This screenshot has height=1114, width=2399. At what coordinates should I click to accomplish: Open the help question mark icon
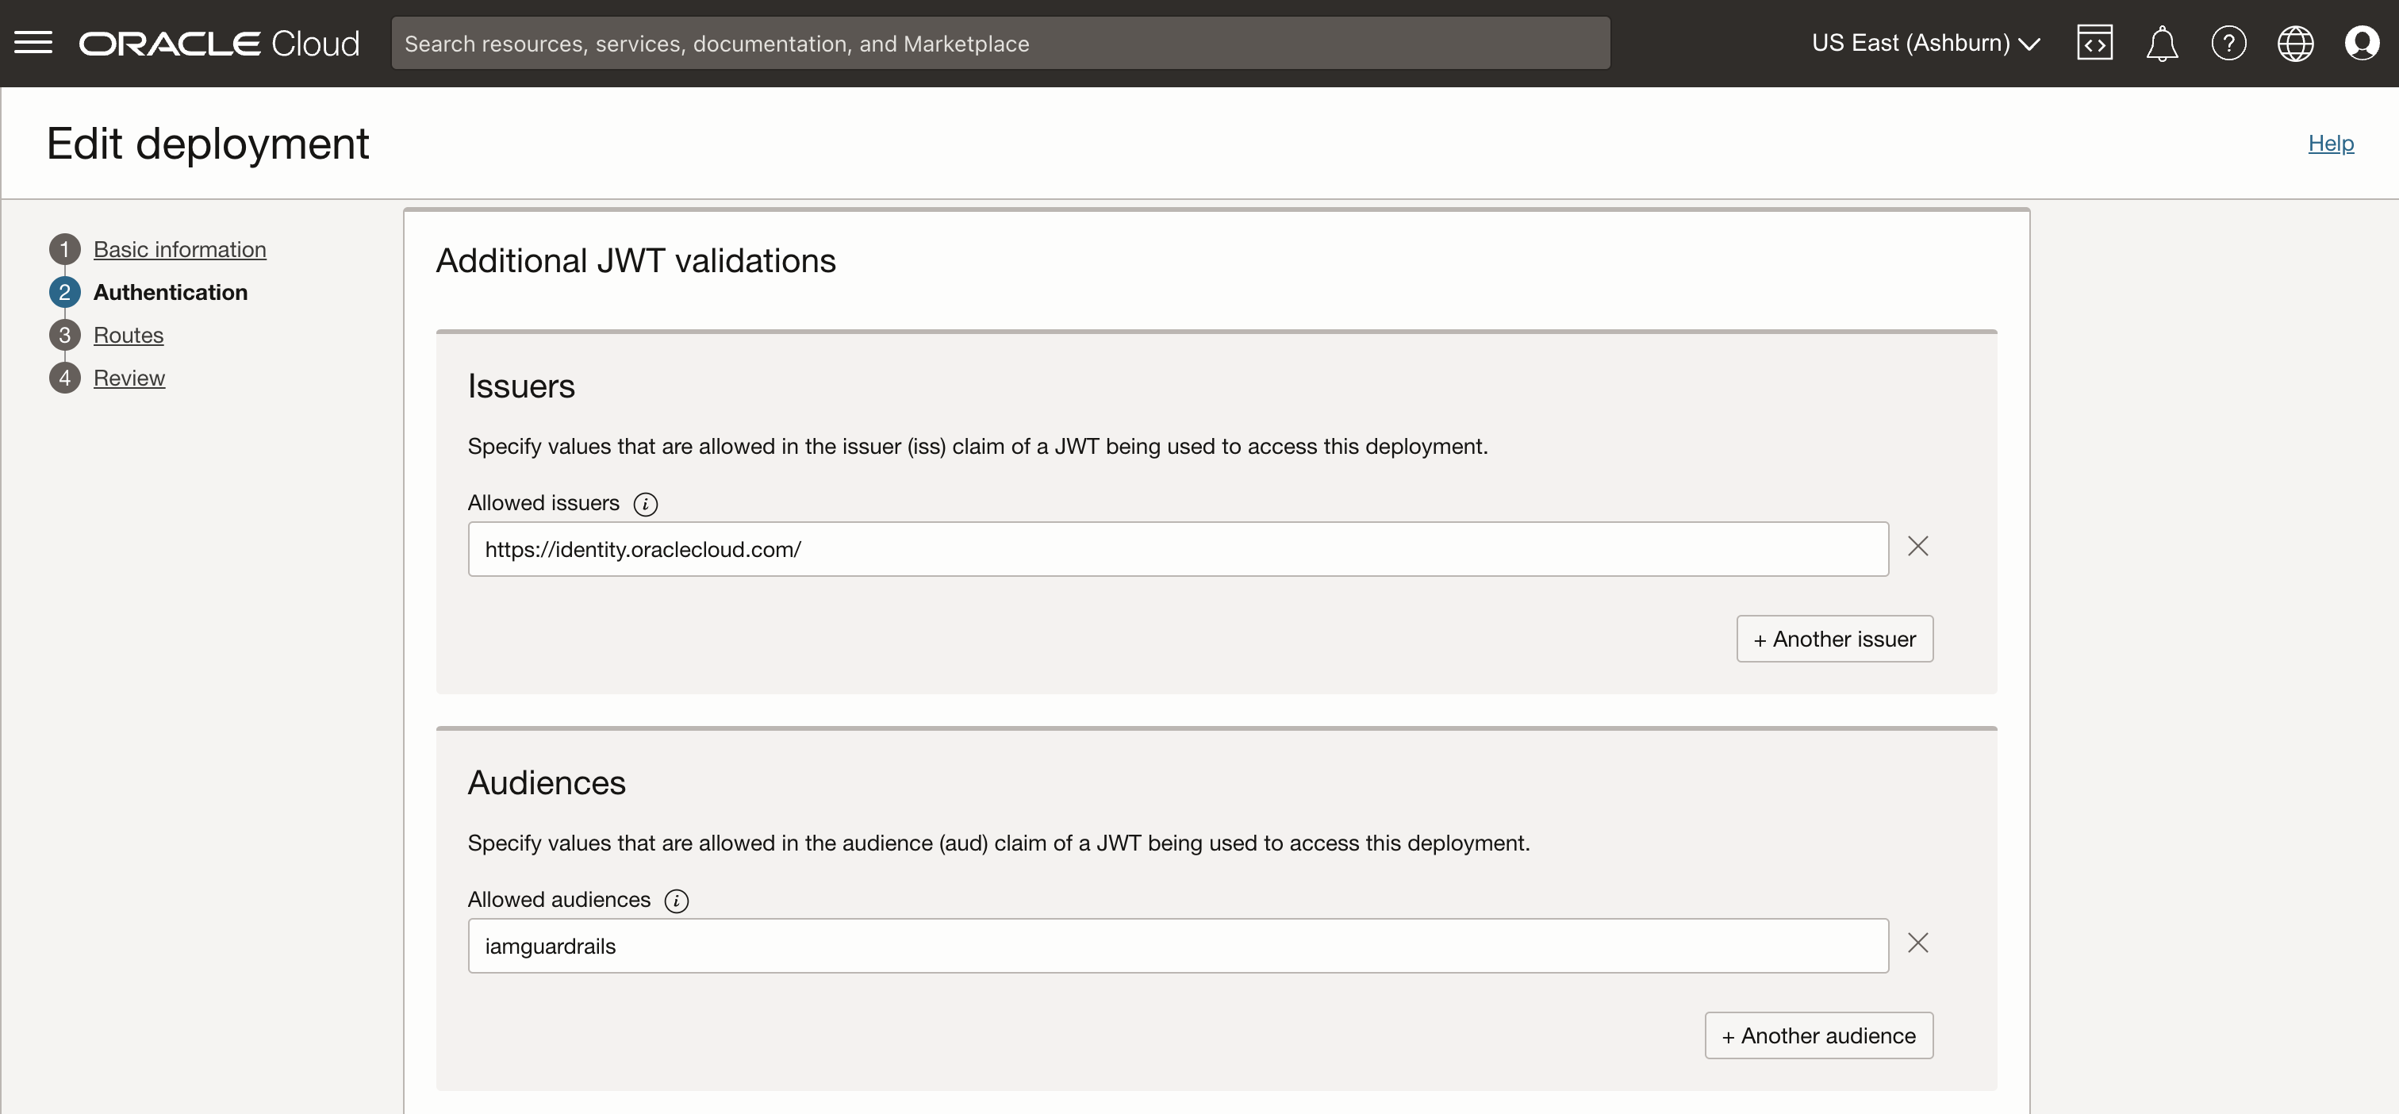[2228, 43]
